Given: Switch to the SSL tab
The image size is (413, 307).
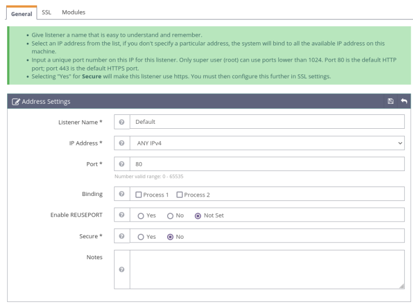Looking at the screenshot, I should point(47,12).
